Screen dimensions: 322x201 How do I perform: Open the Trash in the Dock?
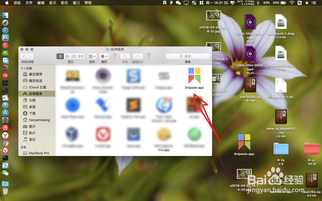pos(5,191)
